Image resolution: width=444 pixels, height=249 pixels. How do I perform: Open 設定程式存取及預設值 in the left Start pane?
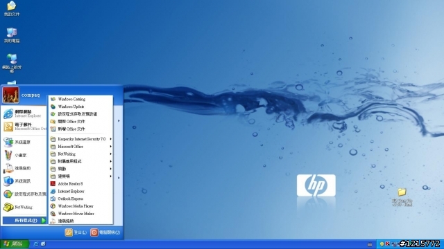24,194
